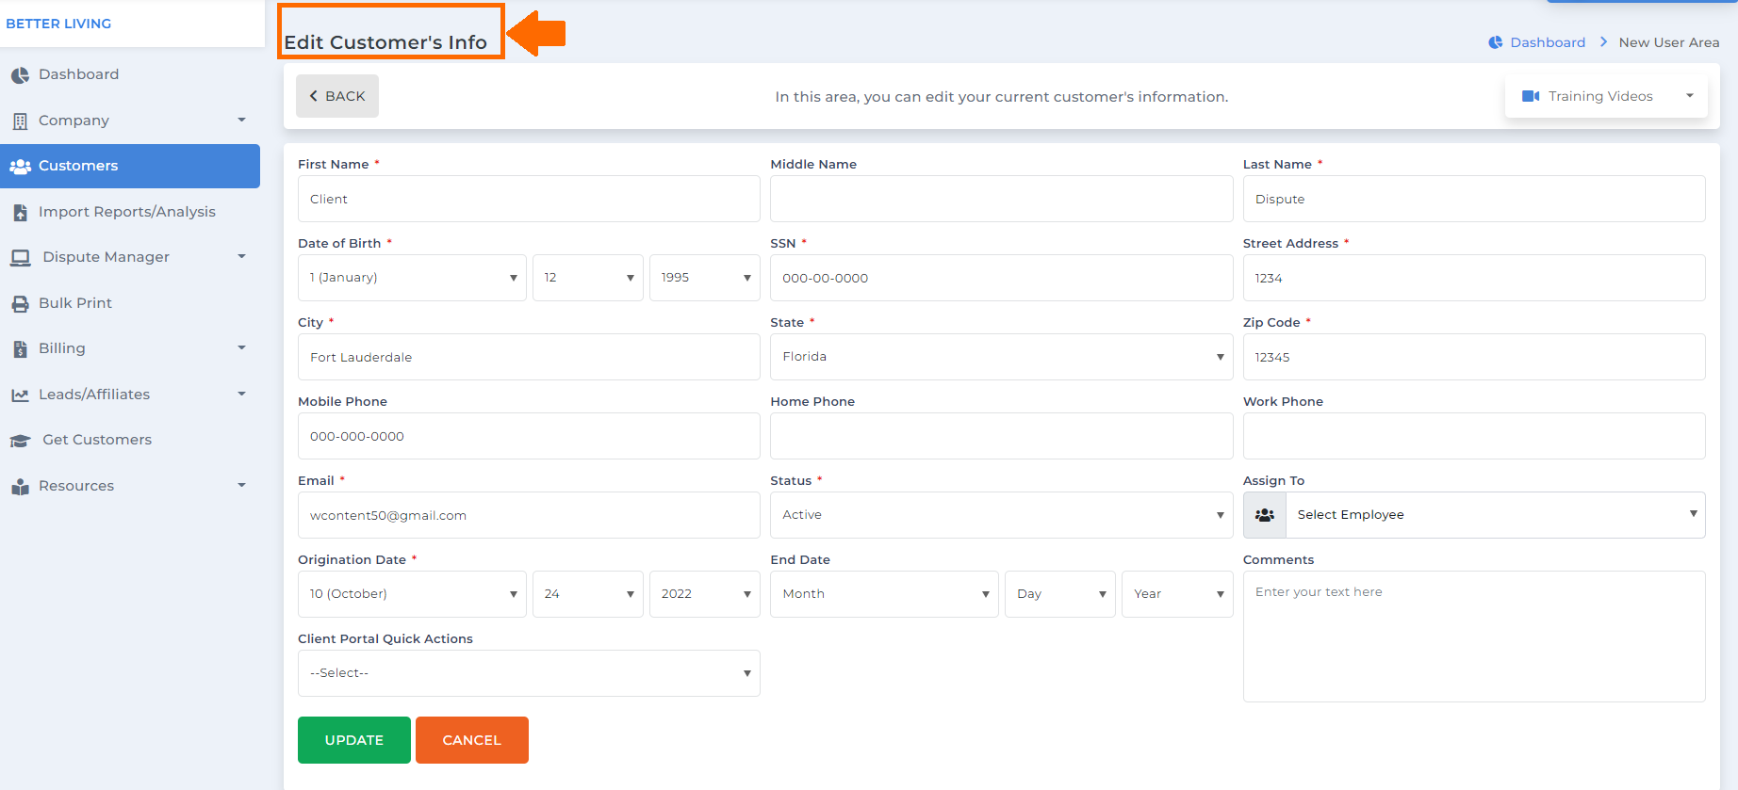
Task: Click the Comments text area
Action: click(1474, 637)
